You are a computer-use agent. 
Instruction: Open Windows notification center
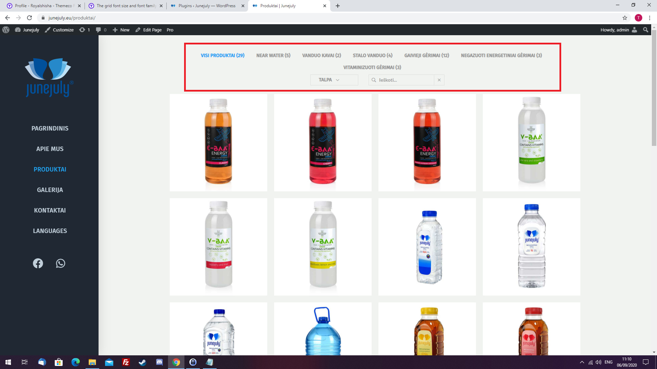click(x=646, y=362)
